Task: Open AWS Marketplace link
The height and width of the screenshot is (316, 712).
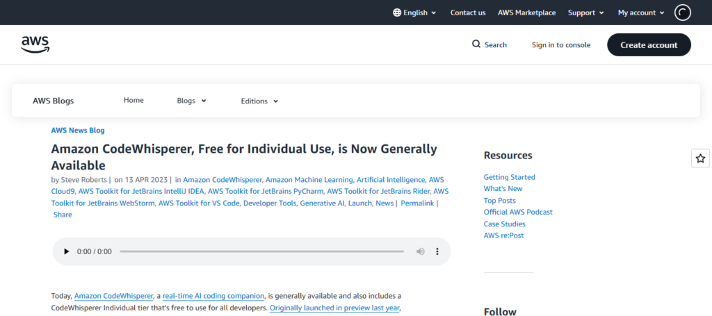Action: [x=526, y=13]
